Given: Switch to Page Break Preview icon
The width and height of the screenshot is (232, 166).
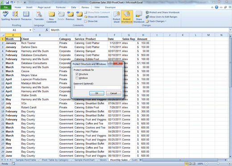Looking at the screenshot, I should pyautogui.click(x=194, y=164).
